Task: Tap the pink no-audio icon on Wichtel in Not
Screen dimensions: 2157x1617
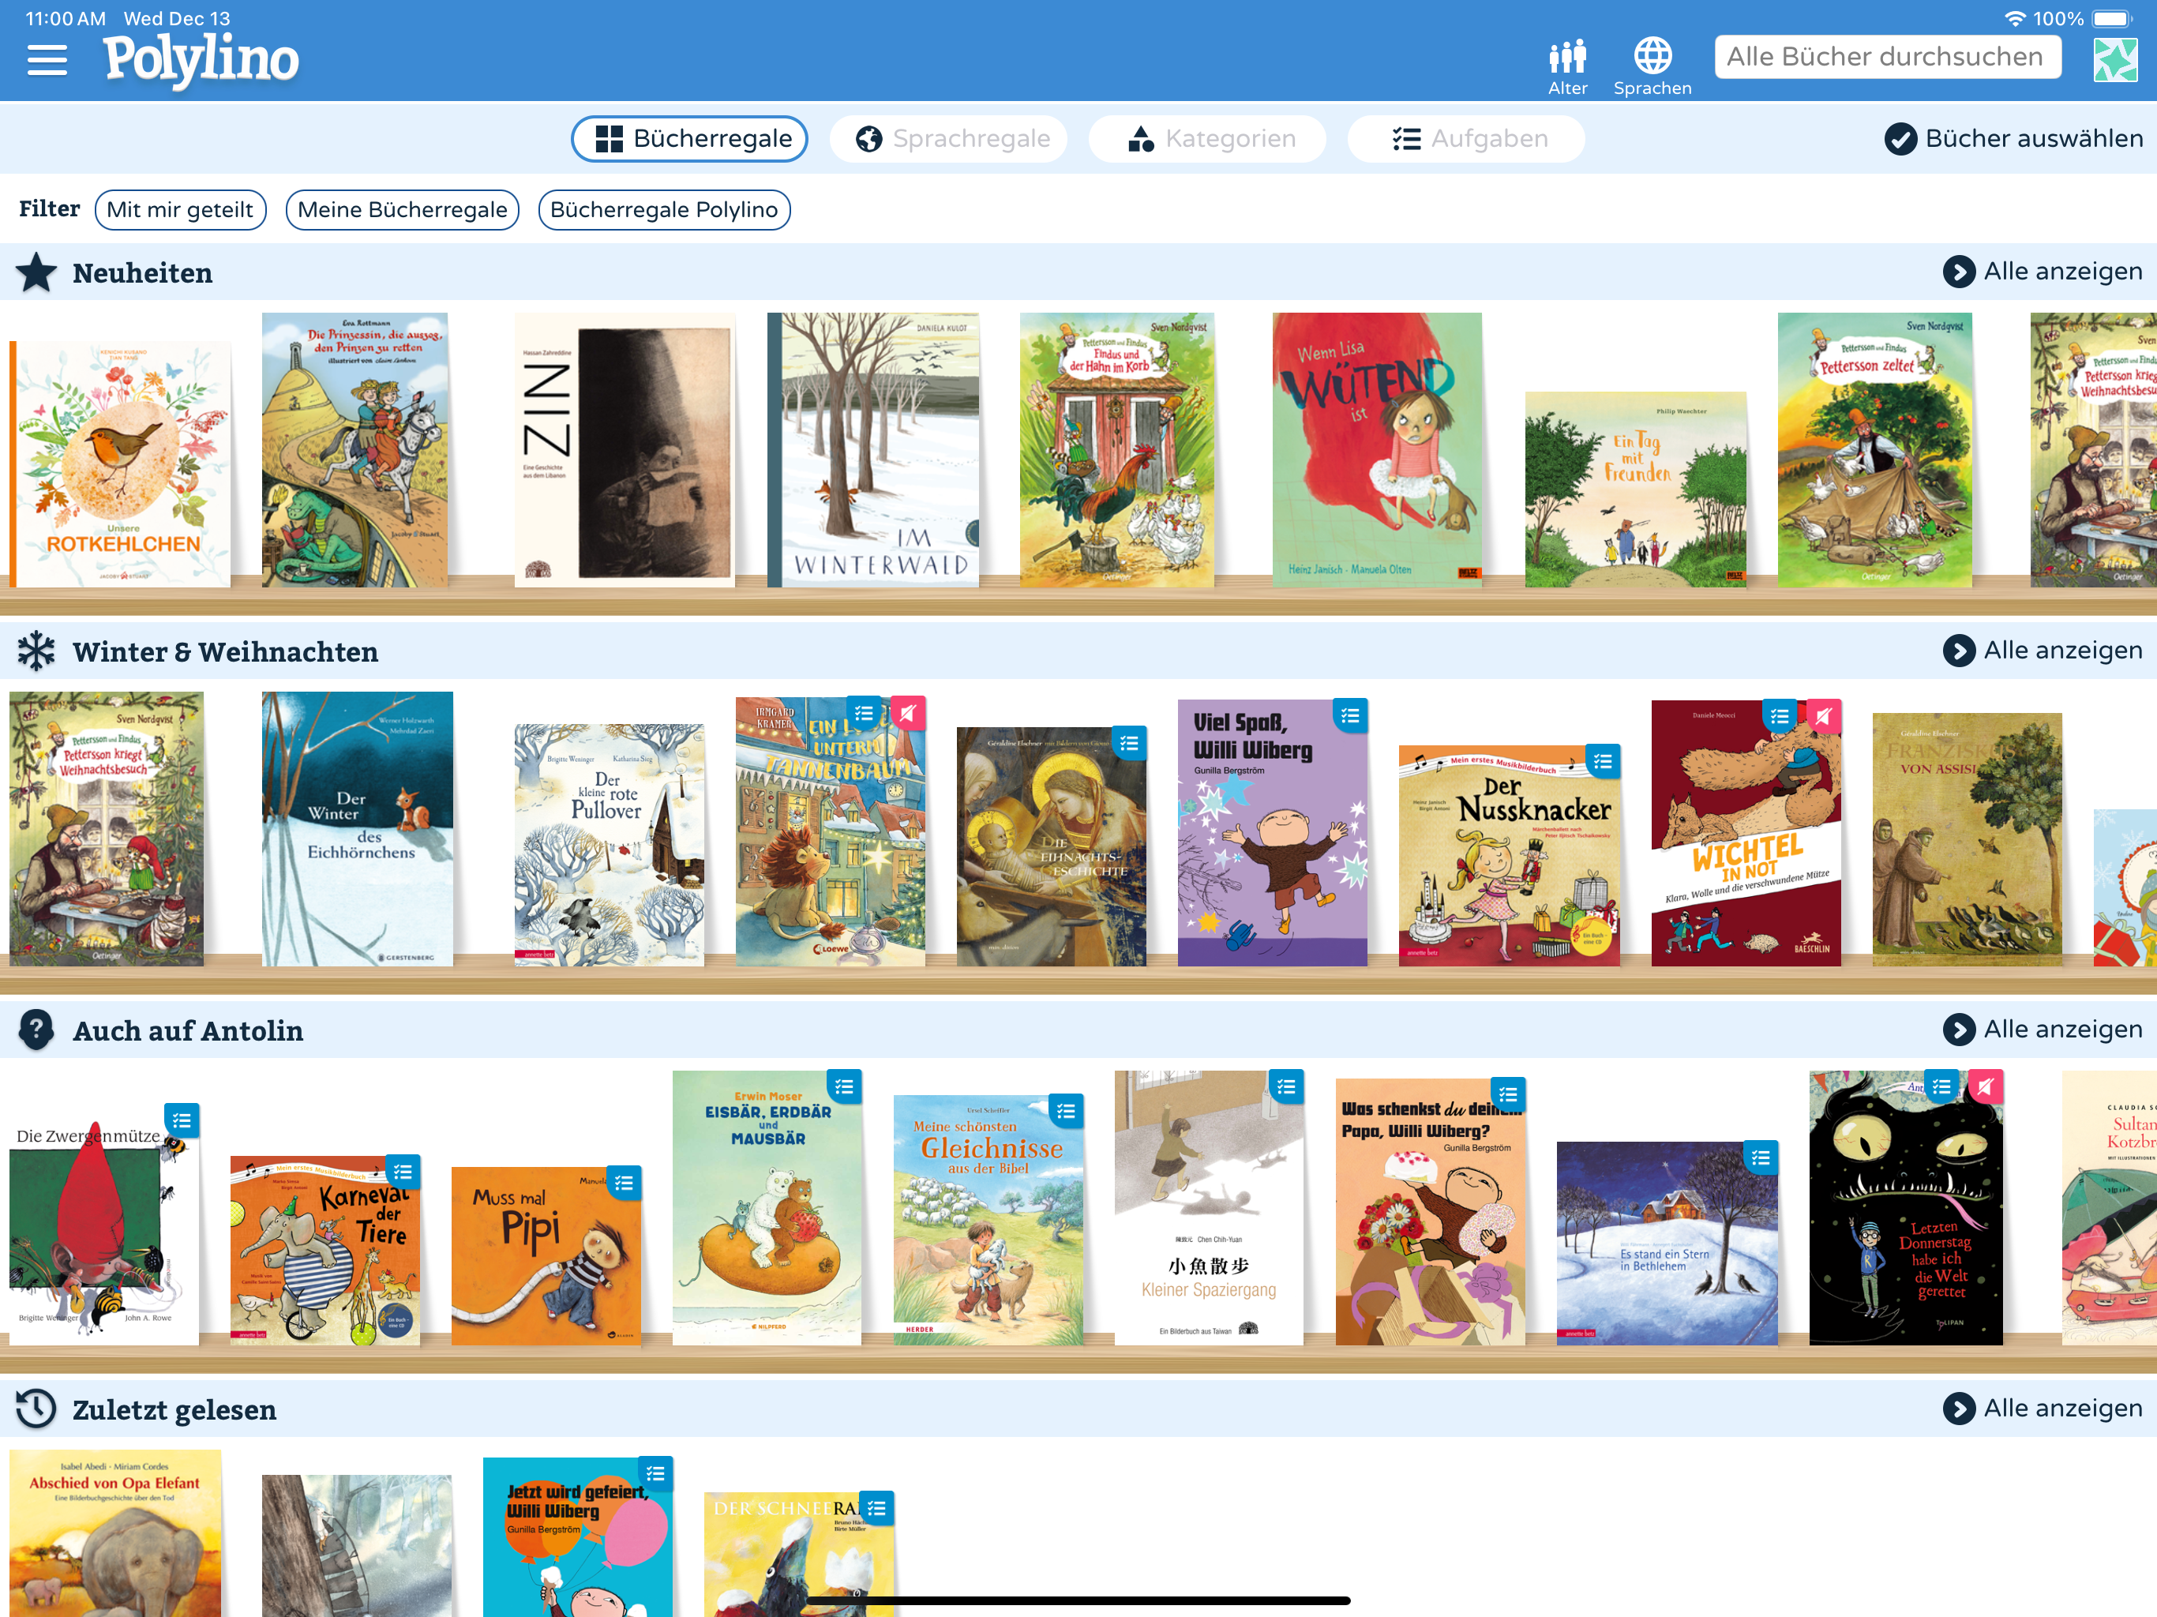Action: 1824,717
